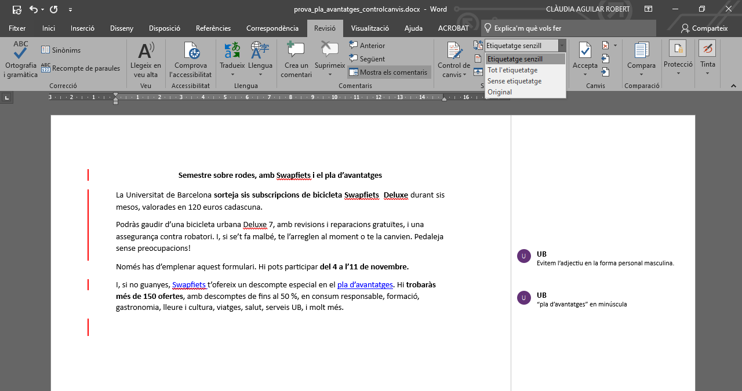
Task: Select Tot l'etiquetatge option
Action: [512, 70]
